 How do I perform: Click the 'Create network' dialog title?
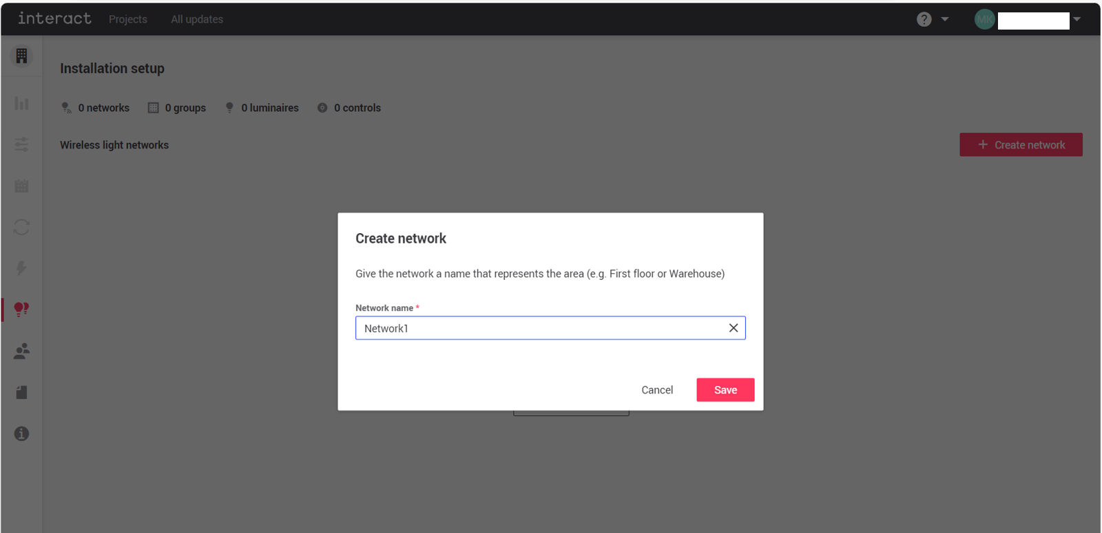[401, 239]
